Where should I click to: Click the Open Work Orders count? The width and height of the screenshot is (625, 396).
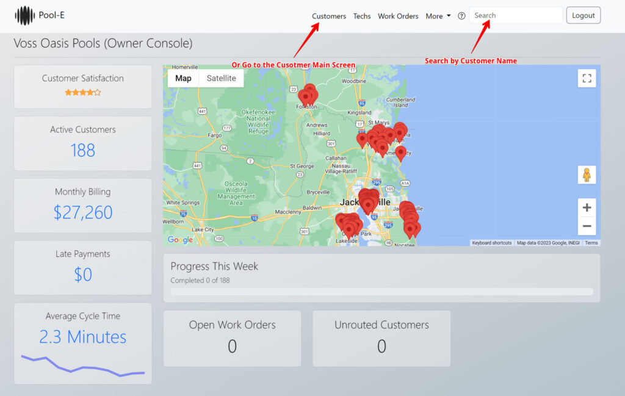click(233, 346)
